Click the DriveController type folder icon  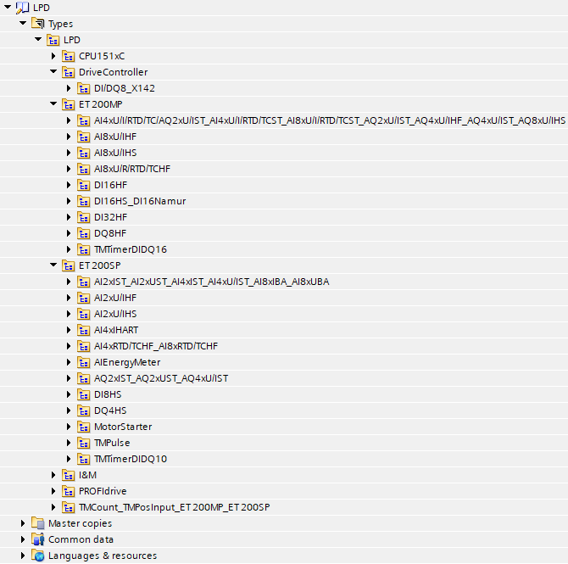[68, 72]
